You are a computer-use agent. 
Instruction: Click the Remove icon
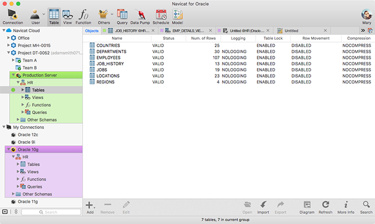click(107, 207)
